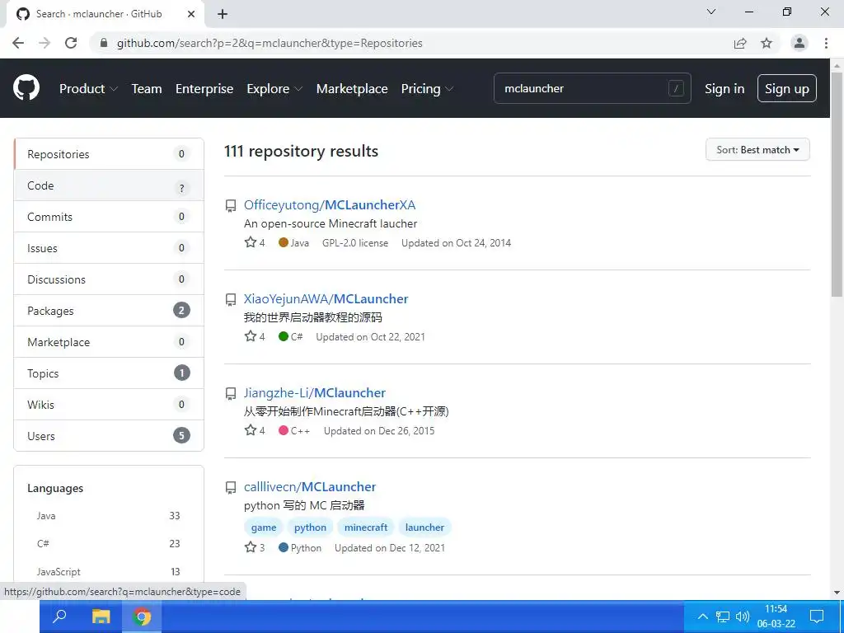This screenshot has height=633, width=844.
Task: Open the Jiangzhe-Li/MClauncher repository
Action: 314,393
